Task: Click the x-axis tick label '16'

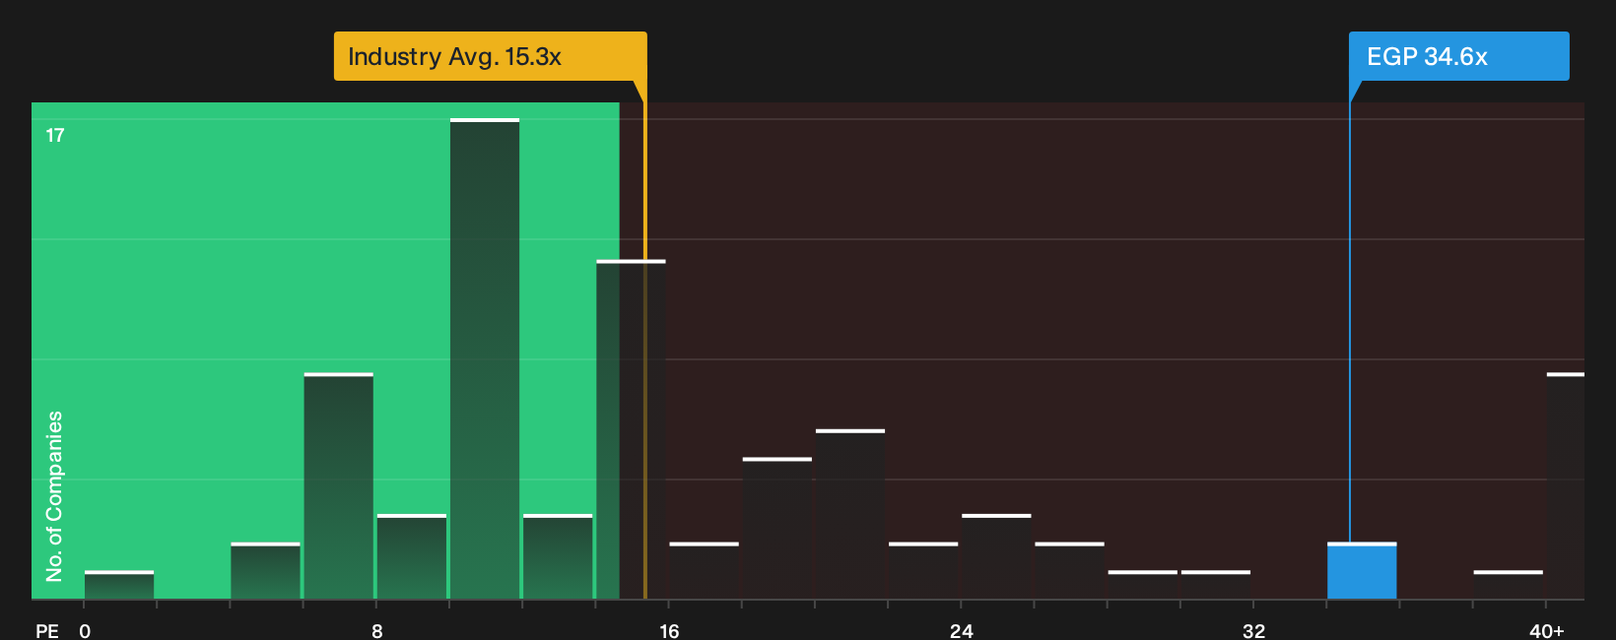Action: [669, 631]
